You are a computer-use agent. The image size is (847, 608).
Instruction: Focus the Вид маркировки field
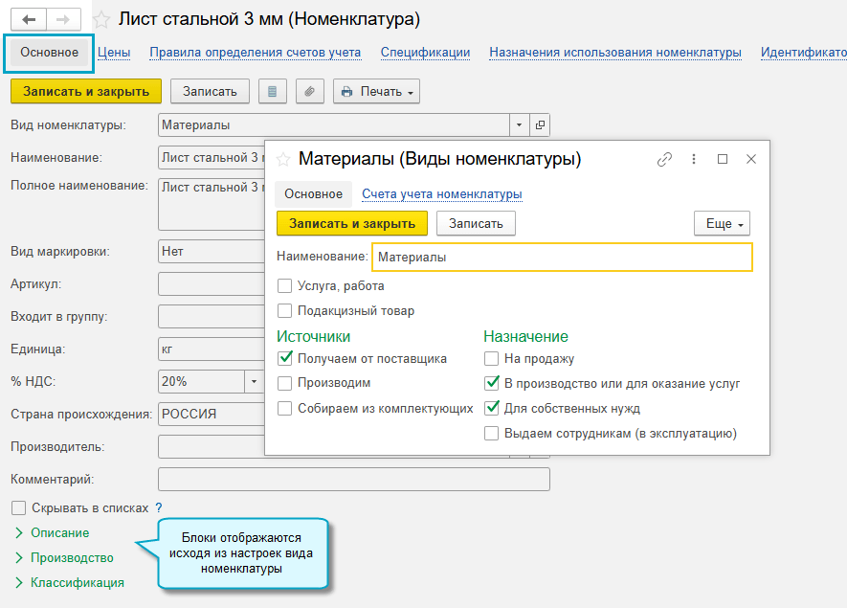(x=212, y=251)
